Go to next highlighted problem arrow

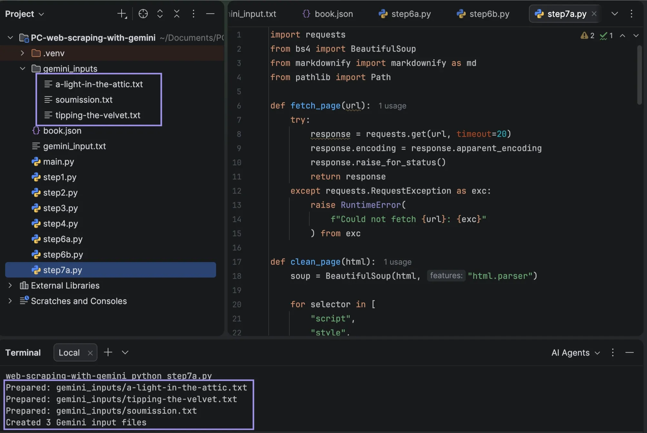coord(636,35)
